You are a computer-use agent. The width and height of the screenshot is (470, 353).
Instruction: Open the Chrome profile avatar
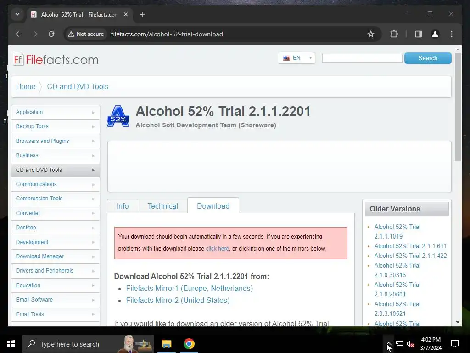click(x=435, y=34)
